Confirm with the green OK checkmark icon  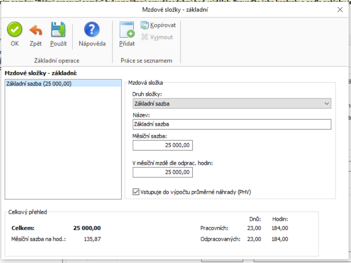click(15, 30)
